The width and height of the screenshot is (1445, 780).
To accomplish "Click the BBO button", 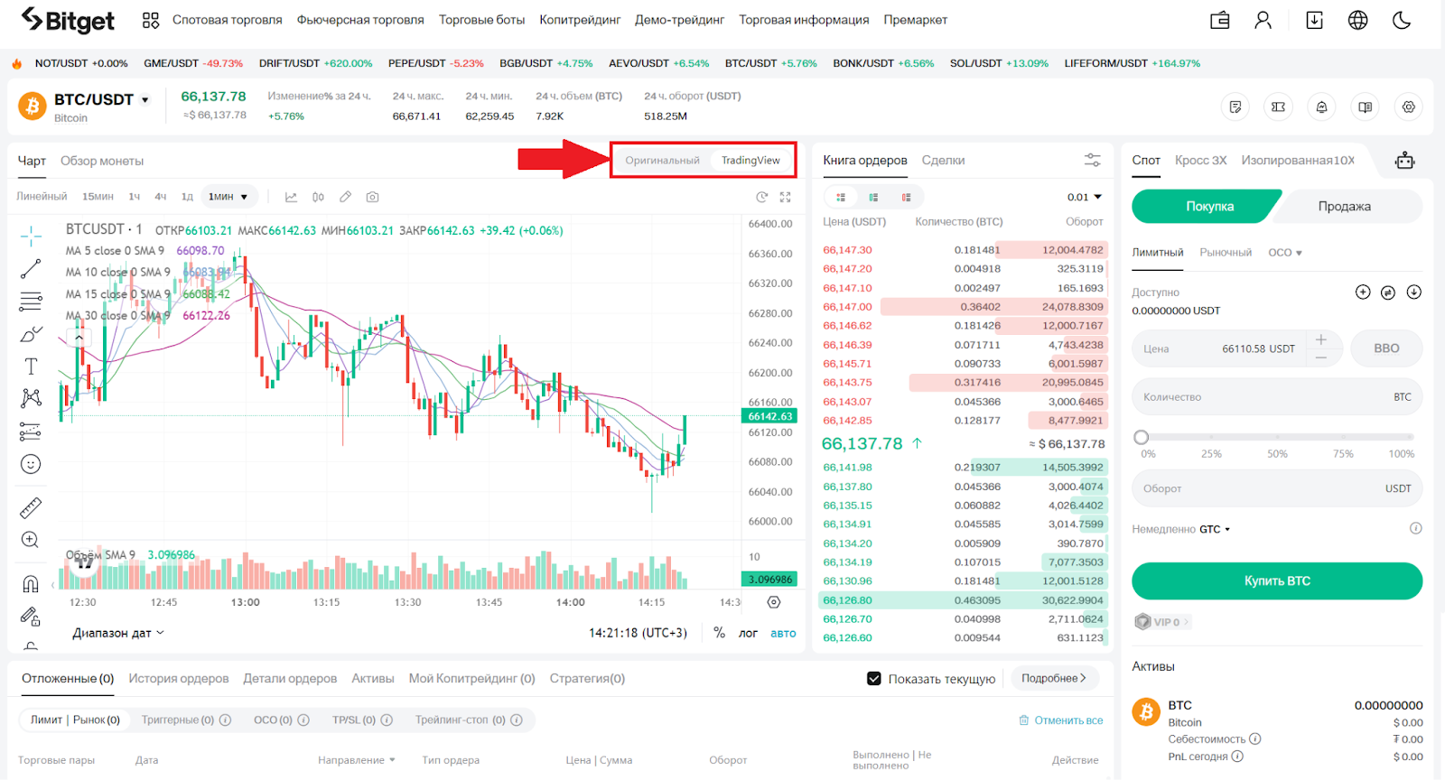I will click(x=1386, y=348).
